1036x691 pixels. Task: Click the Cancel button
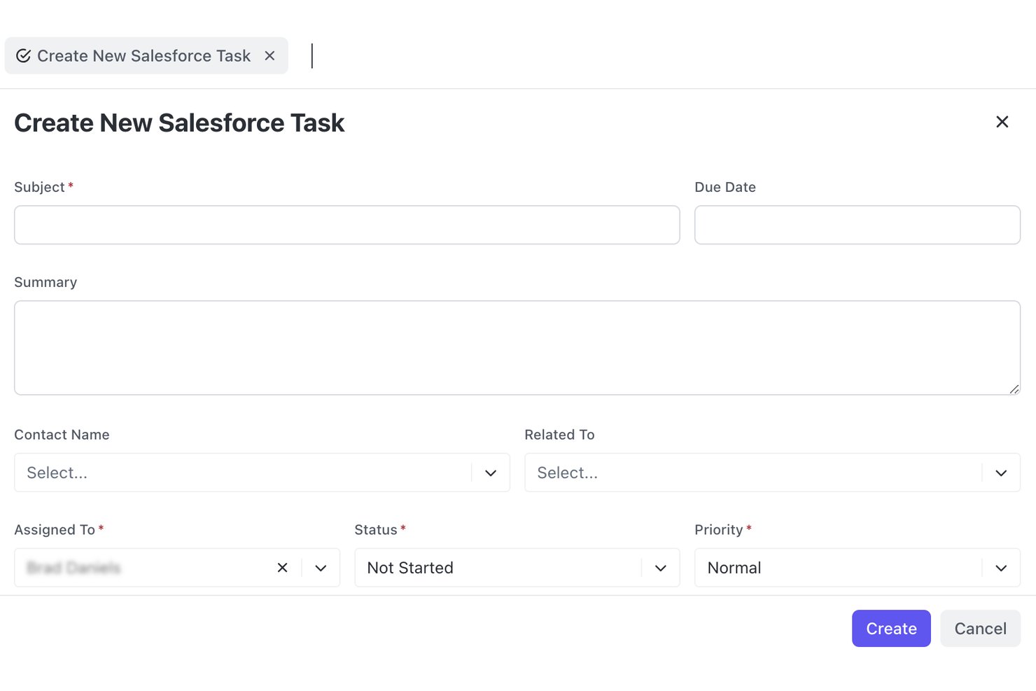(980, 629)
